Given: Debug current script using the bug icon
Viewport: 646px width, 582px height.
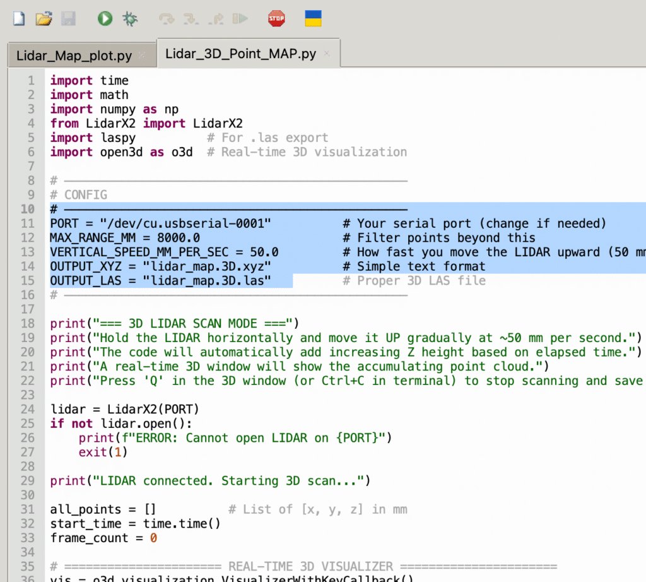Looking at the screenshot, I should tap(130, 18).
